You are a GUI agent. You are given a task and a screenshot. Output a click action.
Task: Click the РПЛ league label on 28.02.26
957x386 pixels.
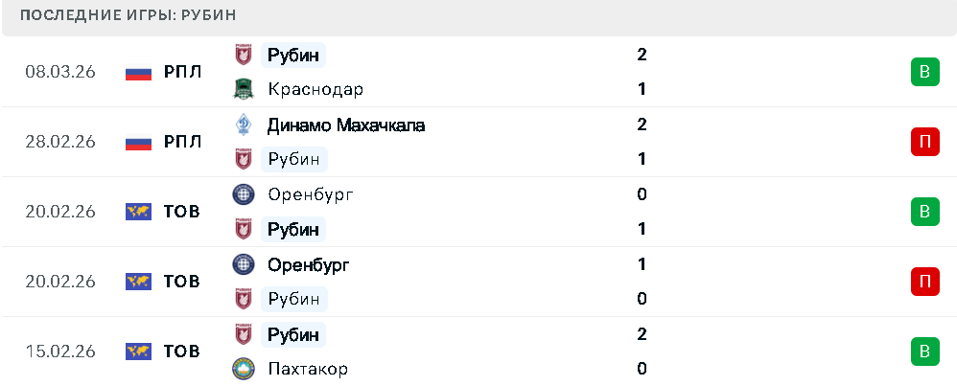pyautogui.click(x=182, y=142)
